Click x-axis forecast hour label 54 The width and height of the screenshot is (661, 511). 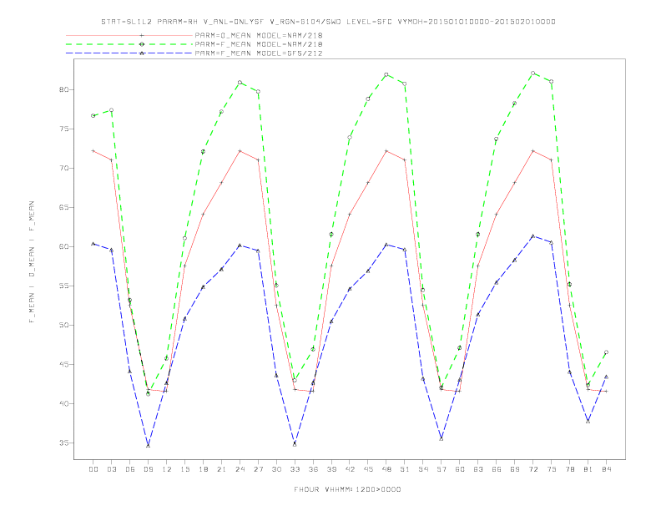[x=423, y=469]
